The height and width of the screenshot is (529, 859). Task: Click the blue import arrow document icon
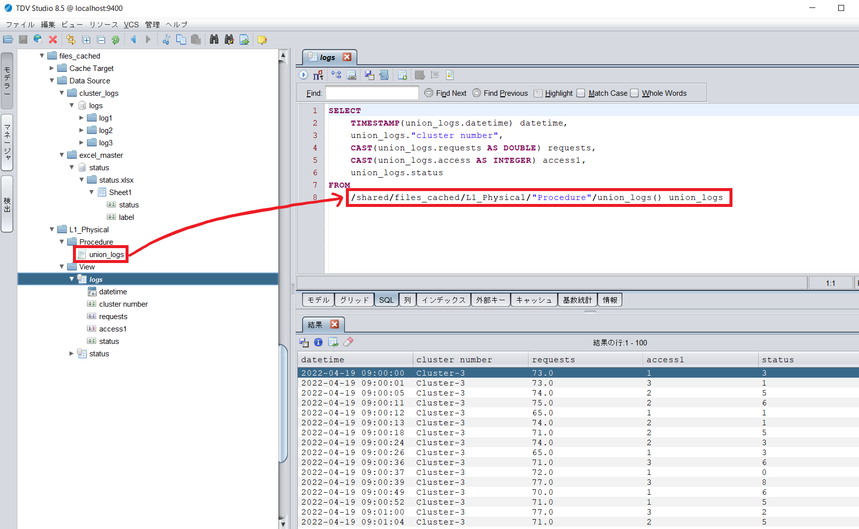[384, 75]
